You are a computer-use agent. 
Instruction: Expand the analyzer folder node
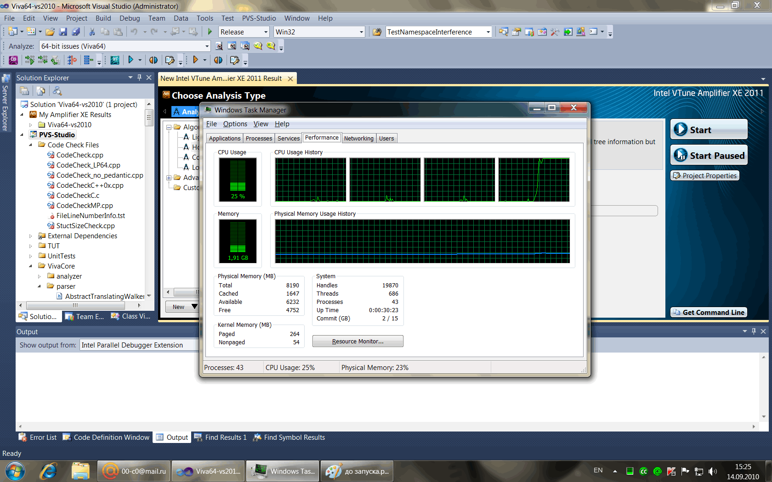[40, 276]
